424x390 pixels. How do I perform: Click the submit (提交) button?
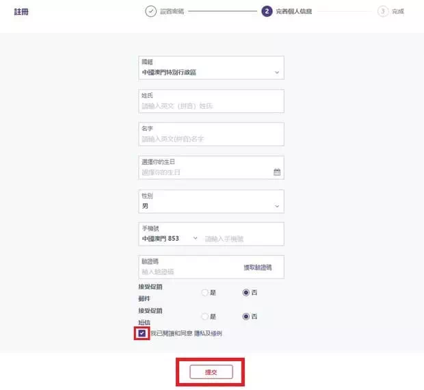pyautogui.click(x=211, y=372)
